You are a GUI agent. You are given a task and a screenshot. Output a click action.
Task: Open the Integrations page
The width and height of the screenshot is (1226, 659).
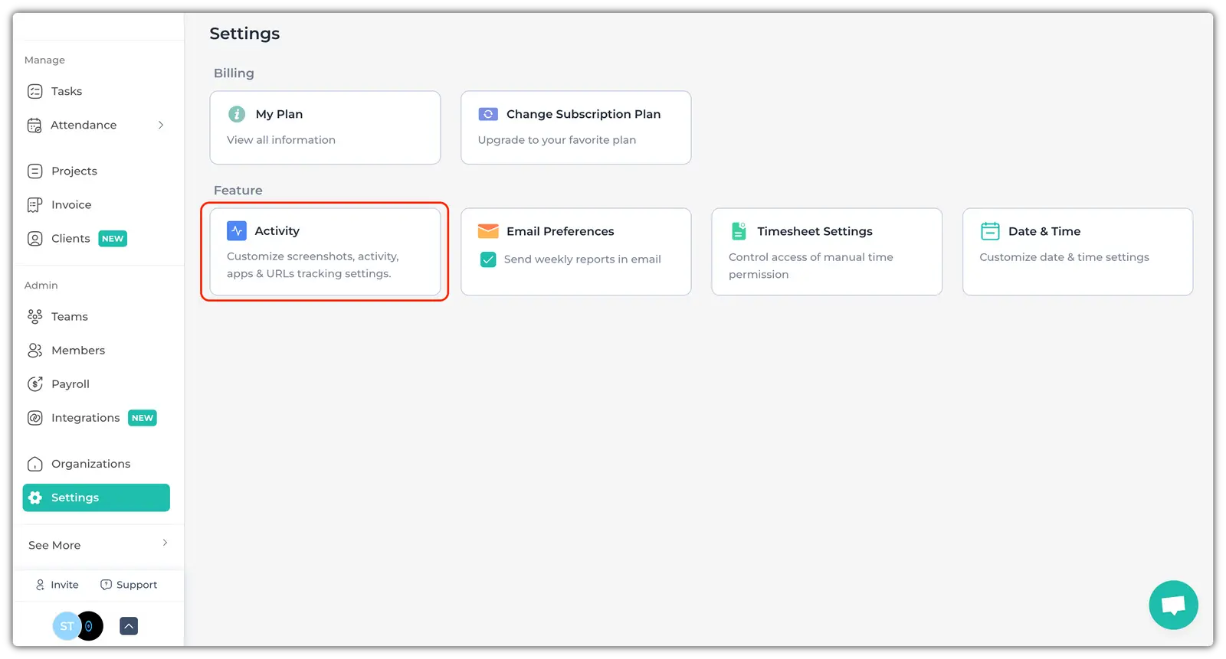[85, 418]
